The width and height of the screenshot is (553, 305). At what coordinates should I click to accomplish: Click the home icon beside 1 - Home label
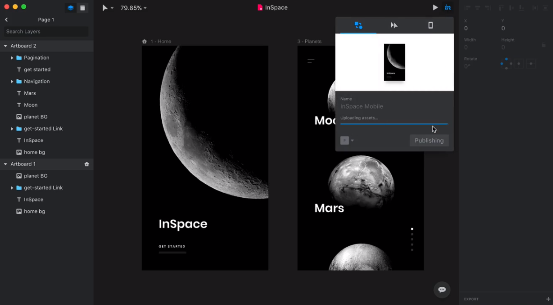pyautogui.click(x=144, y=41)
